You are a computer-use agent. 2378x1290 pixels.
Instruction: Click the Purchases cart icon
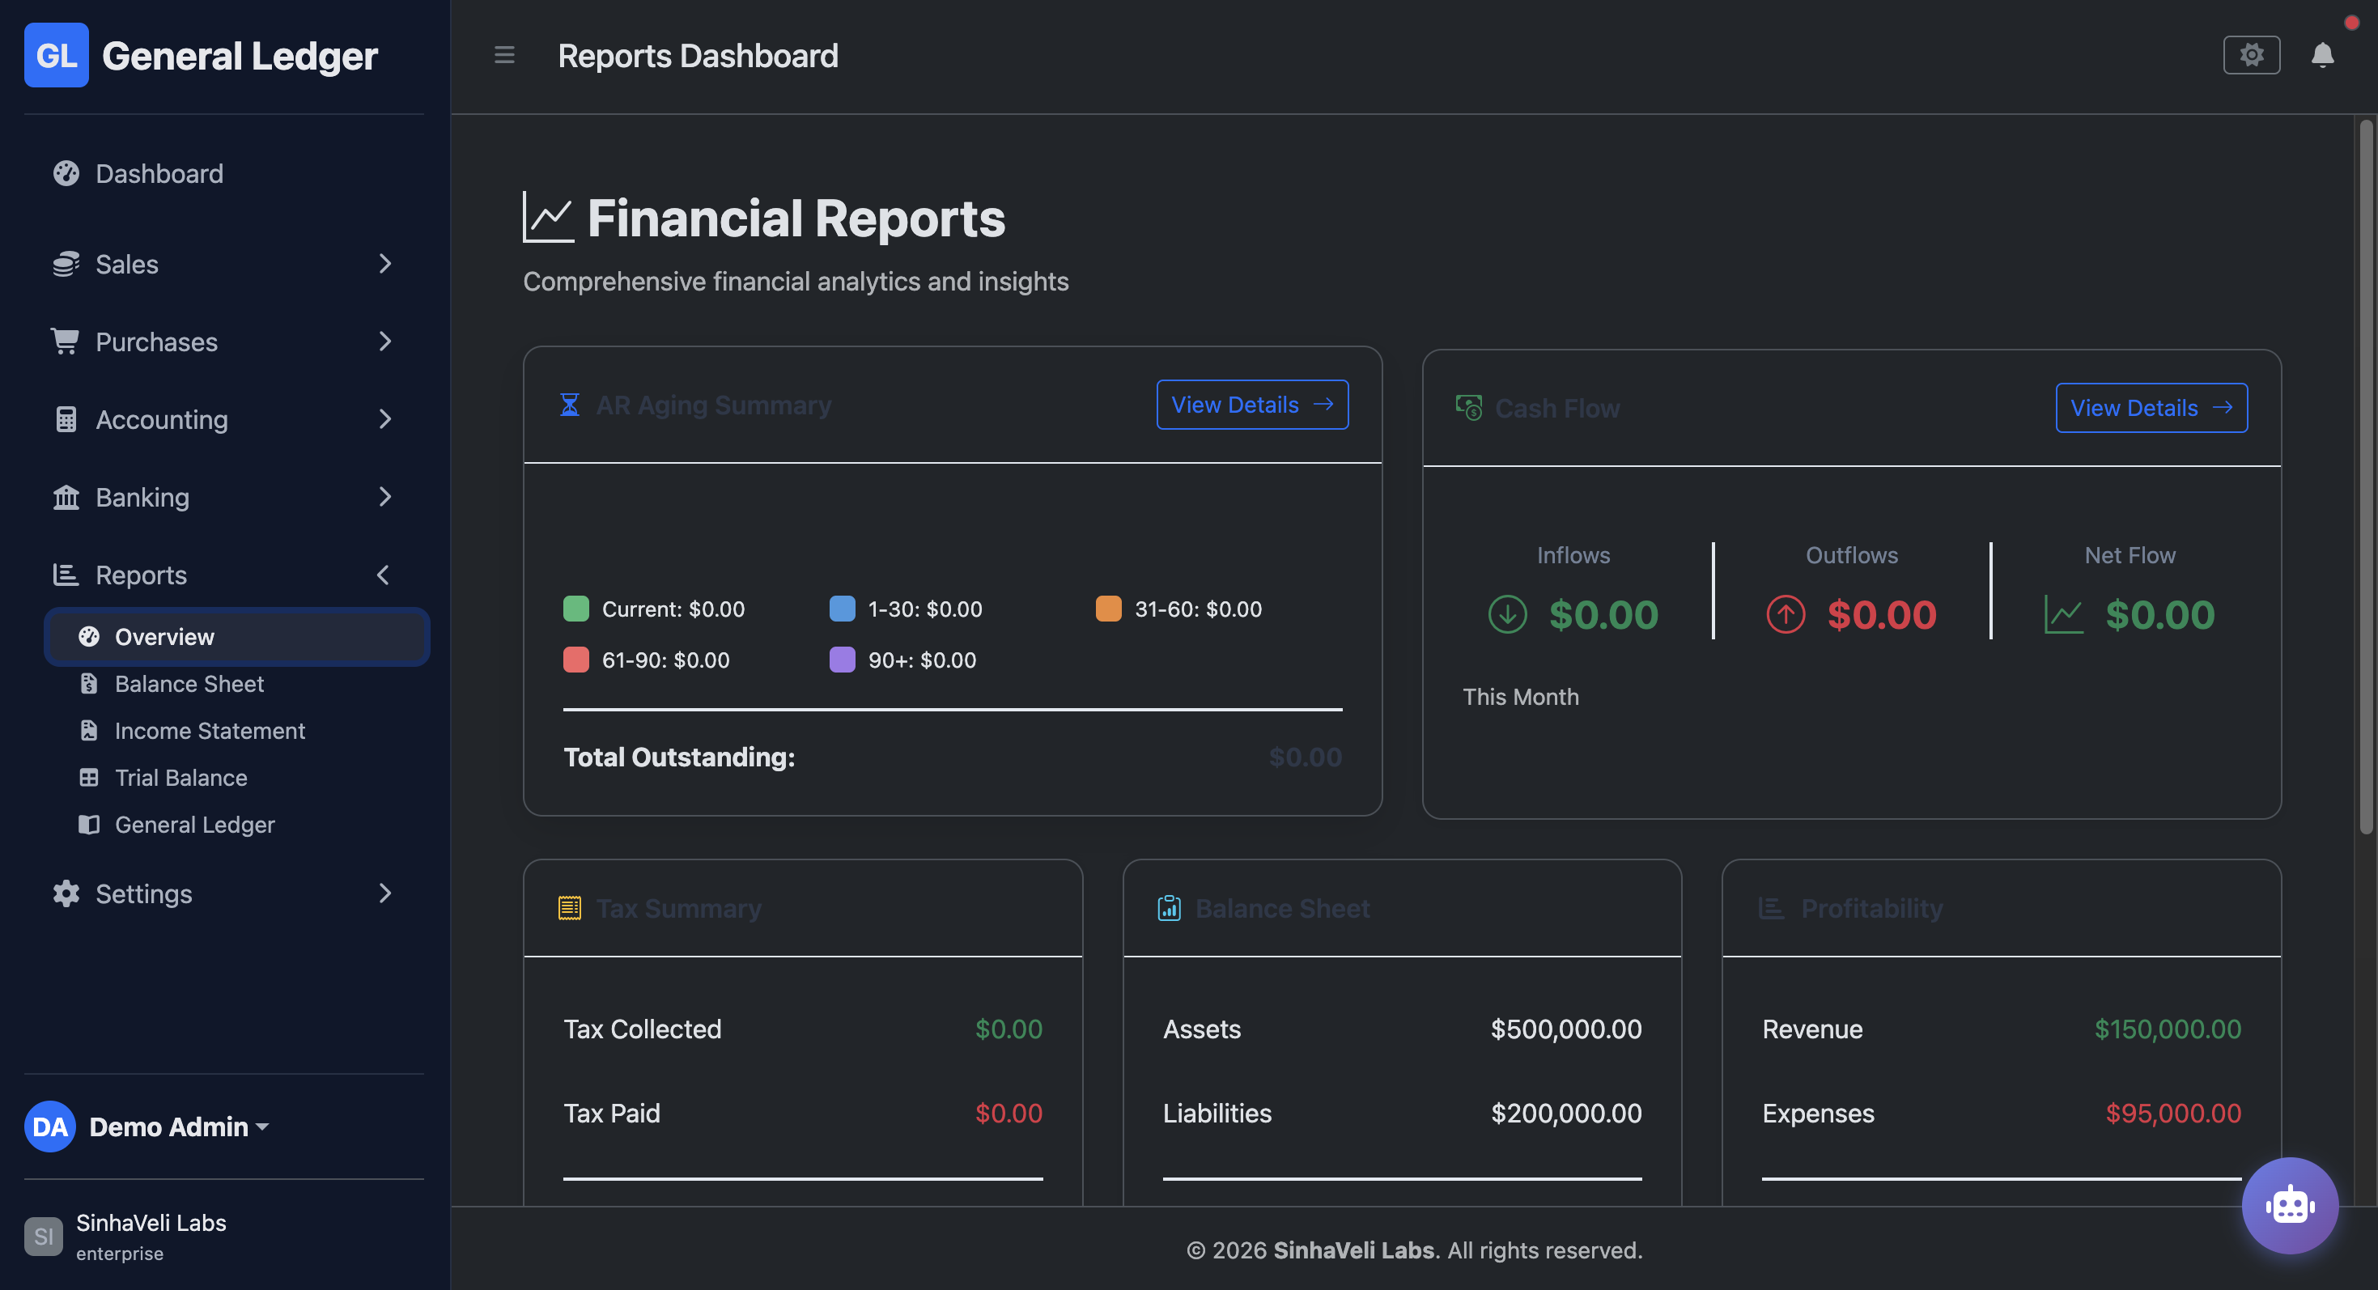(x=66, y=342)
